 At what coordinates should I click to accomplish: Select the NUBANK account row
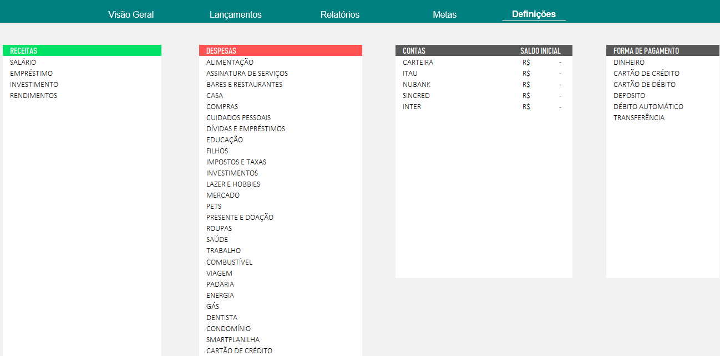(x=417, y=85)
